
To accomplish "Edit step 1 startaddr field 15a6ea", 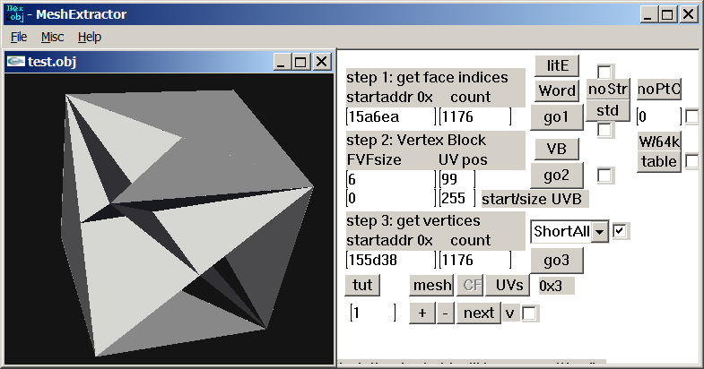I will [391, 117].
